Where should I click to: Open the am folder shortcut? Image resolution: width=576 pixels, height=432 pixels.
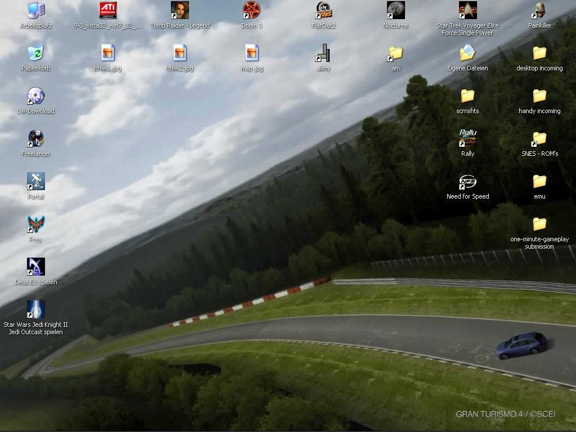coord(395,53)
